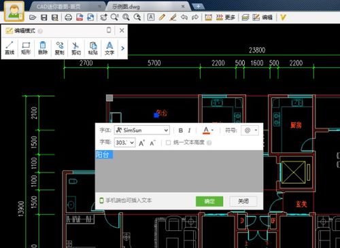Select the 文字 text tool
Viewport: 340px width, 248px height.
tap(109, 48)
